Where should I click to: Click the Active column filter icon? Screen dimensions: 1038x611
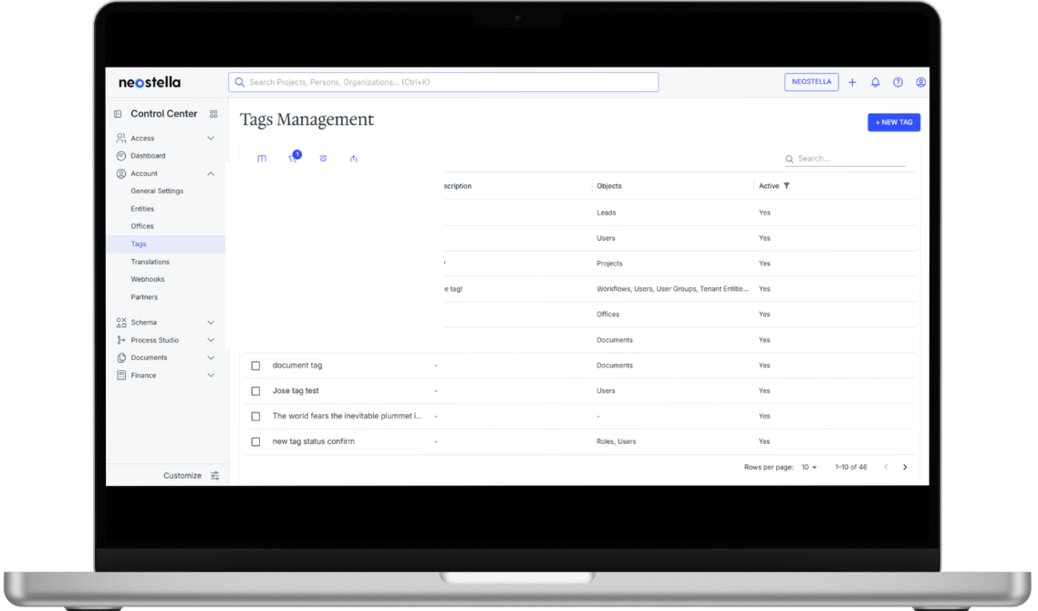[786, 186]
